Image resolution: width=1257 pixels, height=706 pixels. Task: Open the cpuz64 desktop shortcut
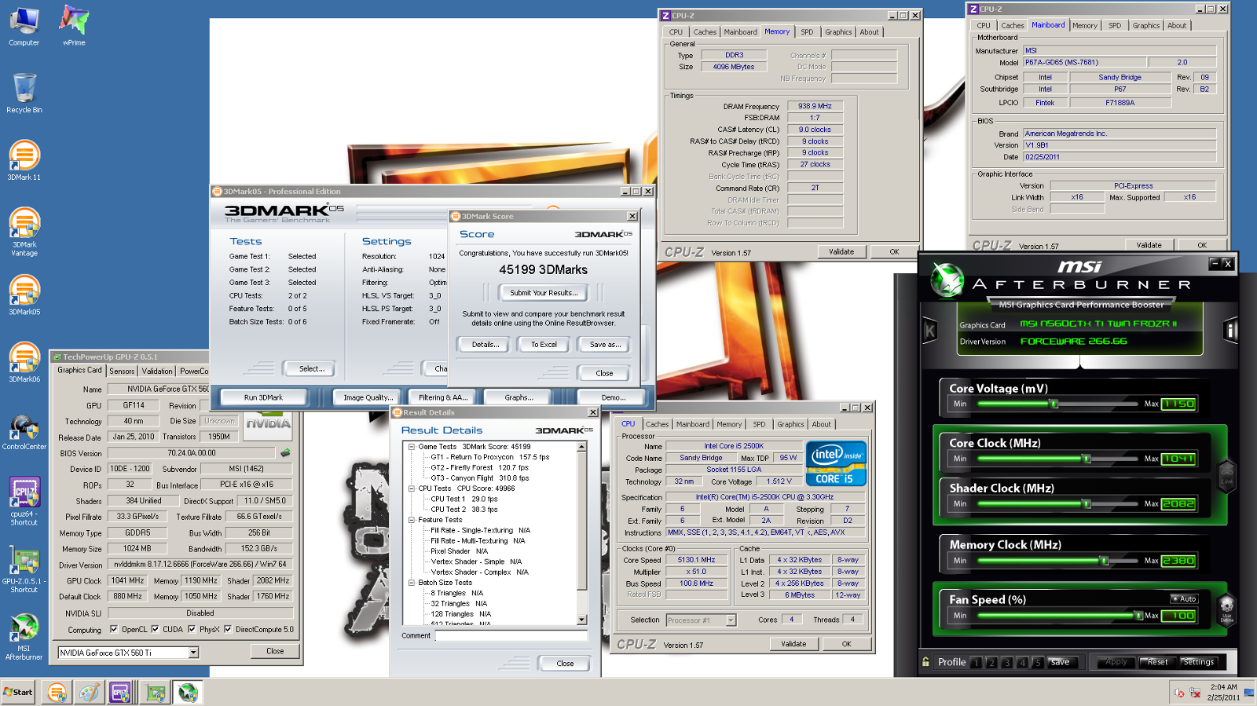(24, 500)
